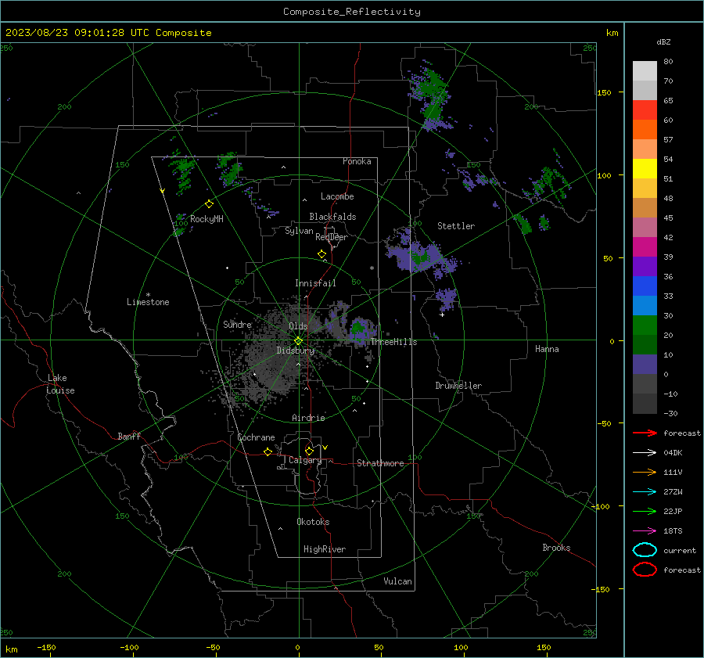Click the yellow radar-site diamond above Didsbury

point(299,340)
